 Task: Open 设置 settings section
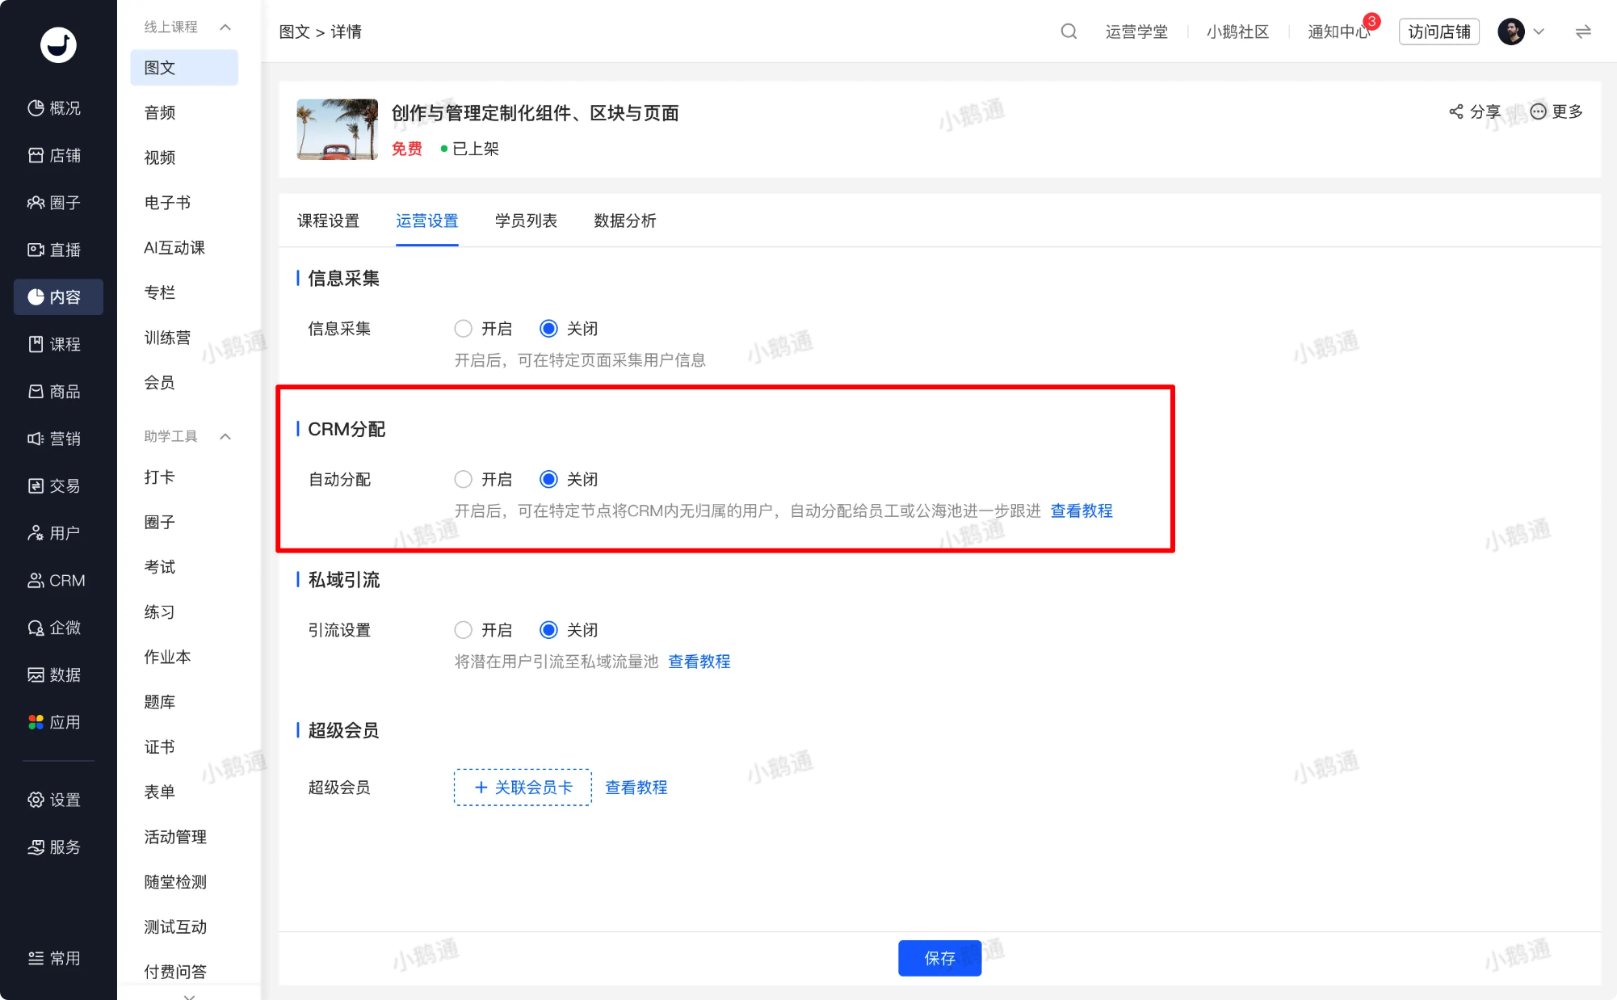54,800
